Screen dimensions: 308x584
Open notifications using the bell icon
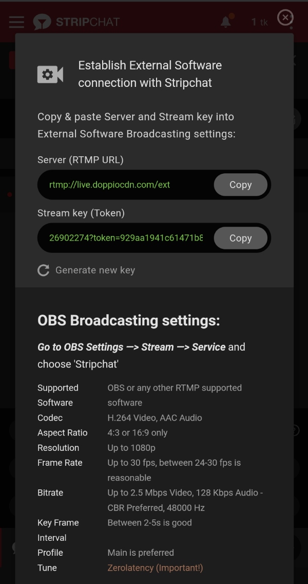(226, 22)
